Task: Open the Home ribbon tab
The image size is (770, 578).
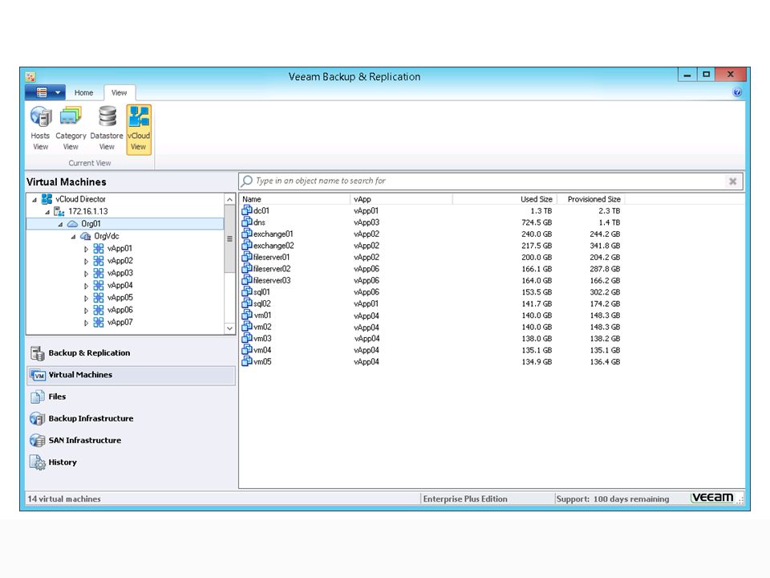Action: pyautogui.click(x=83, y=92)
